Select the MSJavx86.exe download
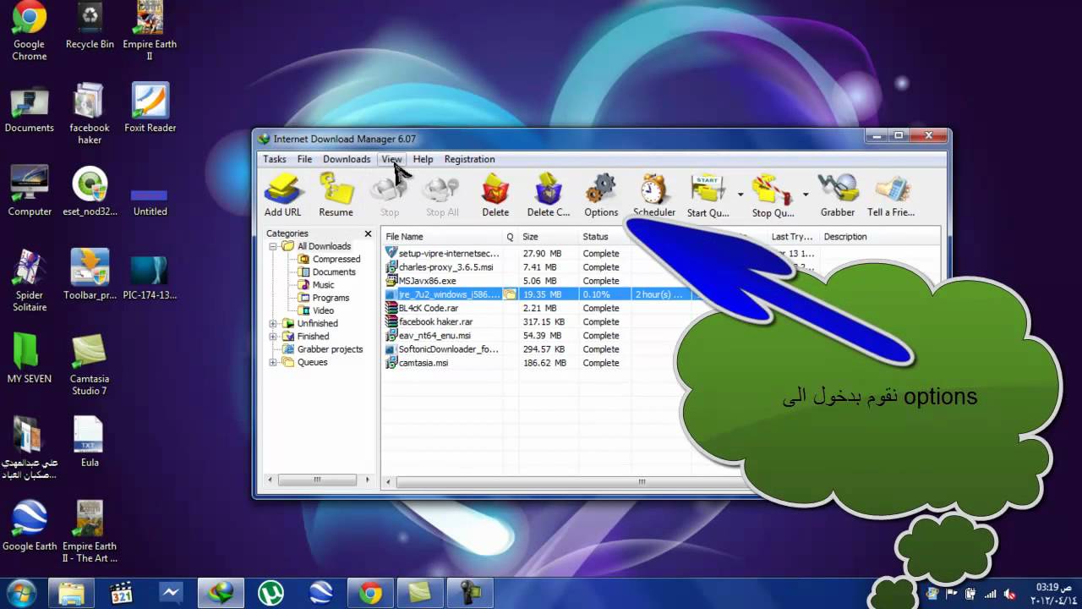 click(x=427, y=281)
